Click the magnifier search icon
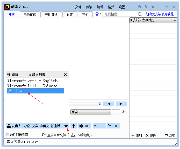The width and height of the screenshot is (180, 149). click(140, 15)
